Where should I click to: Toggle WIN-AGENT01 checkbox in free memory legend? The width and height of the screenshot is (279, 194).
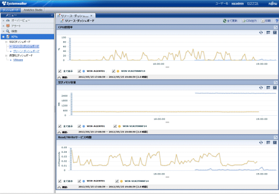pos(79,126)
